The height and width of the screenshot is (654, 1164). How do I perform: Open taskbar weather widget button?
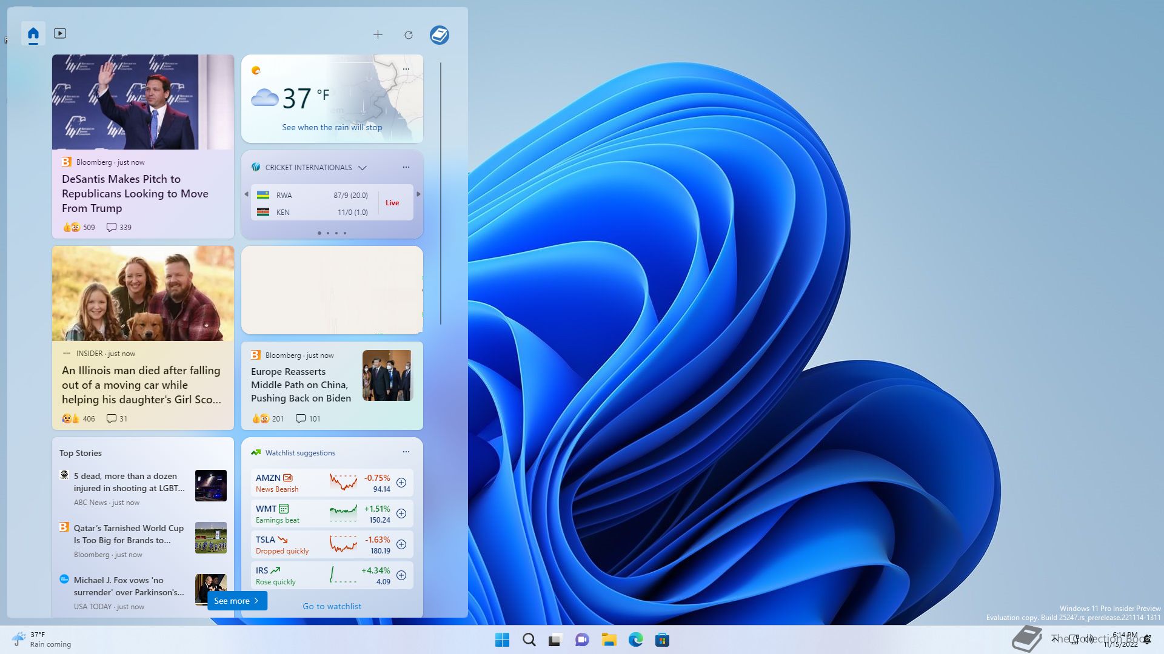pos(41,639)
